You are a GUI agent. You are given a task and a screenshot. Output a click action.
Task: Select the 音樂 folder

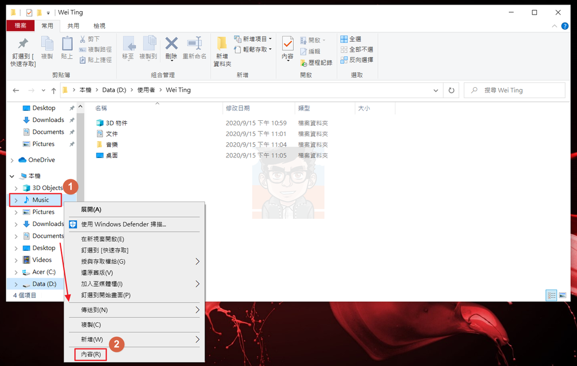click(112, 144)
